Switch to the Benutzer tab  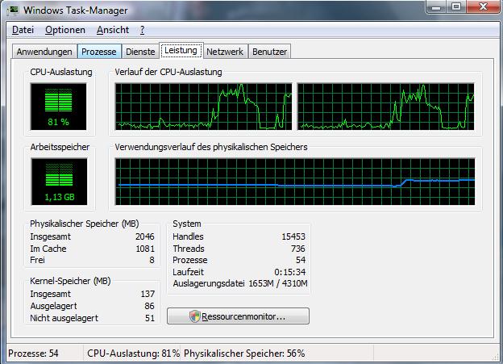coord(269,52)
